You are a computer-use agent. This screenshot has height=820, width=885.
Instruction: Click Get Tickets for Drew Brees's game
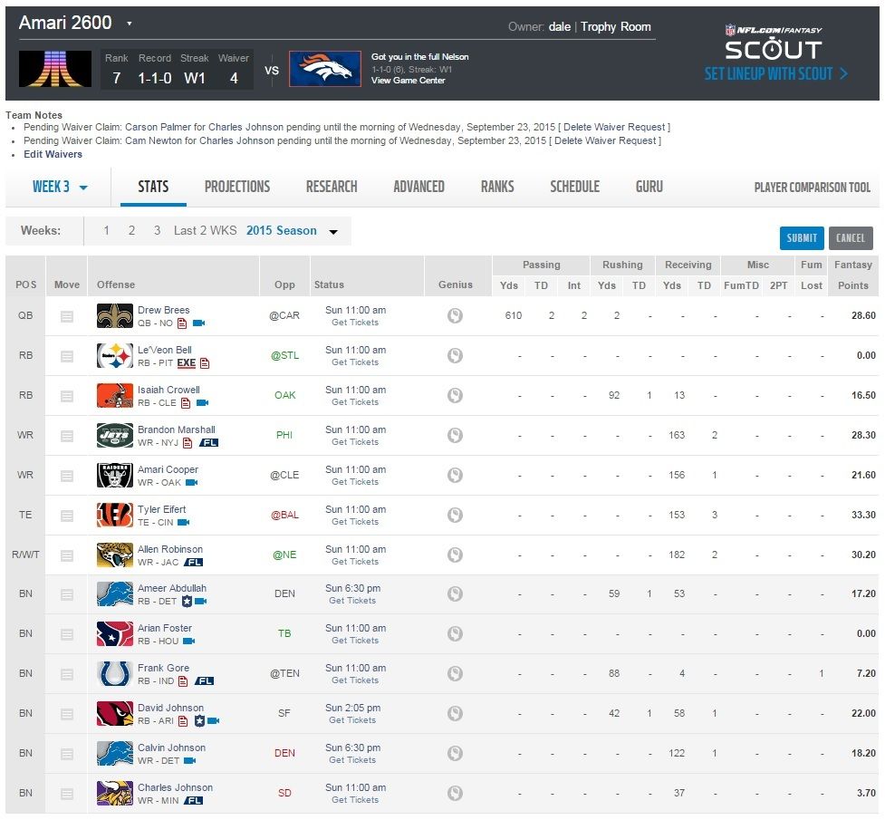click(x=355, y=323)
